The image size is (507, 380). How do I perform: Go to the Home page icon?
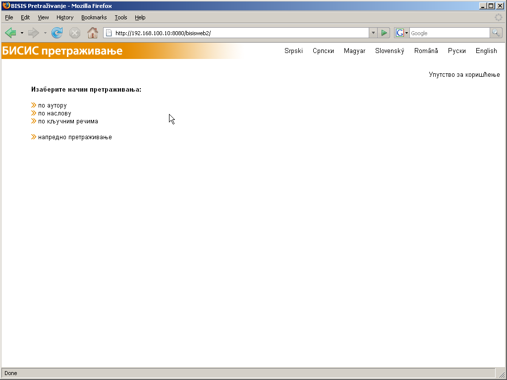pyautogui.click(x=93, y=33)
